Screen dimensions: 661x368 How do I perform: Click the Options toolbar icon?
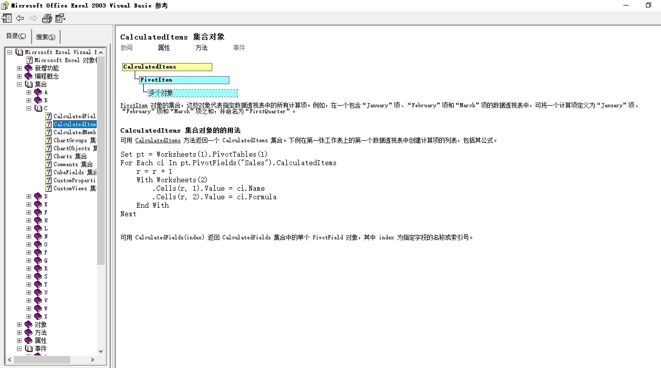(60, 18)
